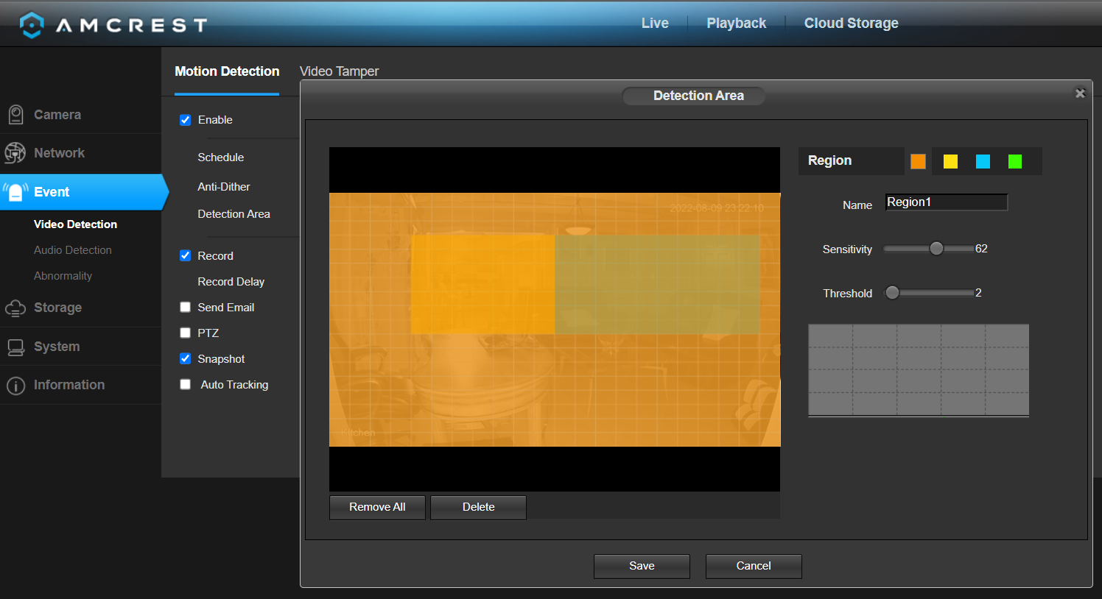
Task: Switch to the Video Tamper tab
Action: click(x=339, y=71)
